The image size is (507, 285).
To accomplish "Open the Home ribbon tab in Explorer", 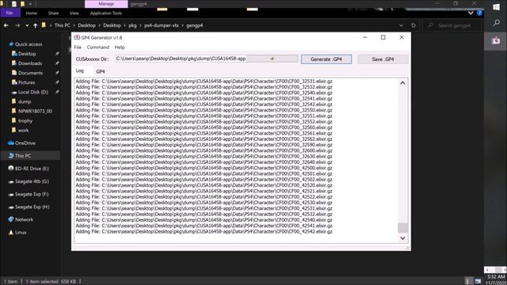I will [32, 13].
